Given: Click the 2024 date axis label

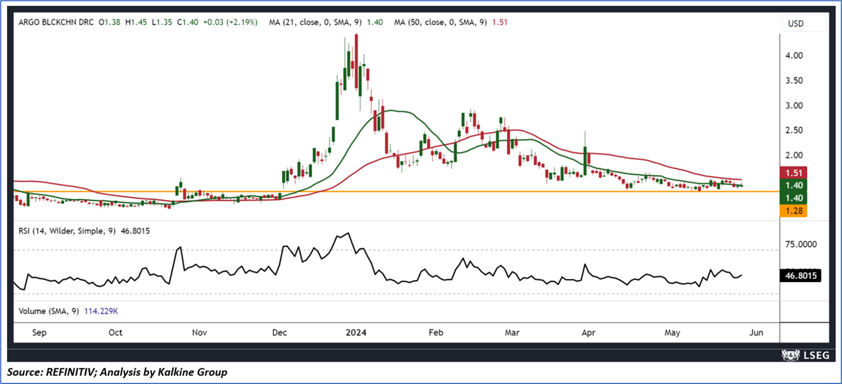Looking at the screenshot, I should 355,333.
